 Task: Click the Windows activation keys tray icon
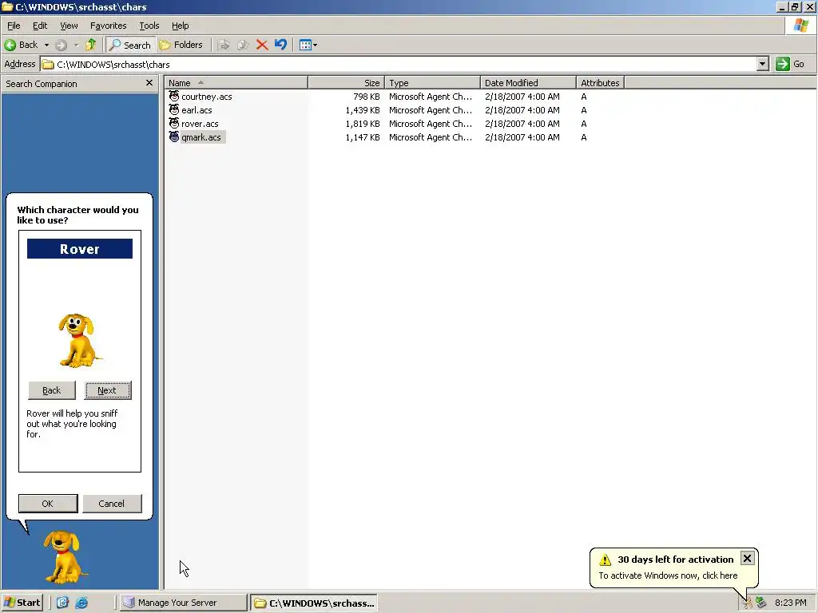click(748, 603)
